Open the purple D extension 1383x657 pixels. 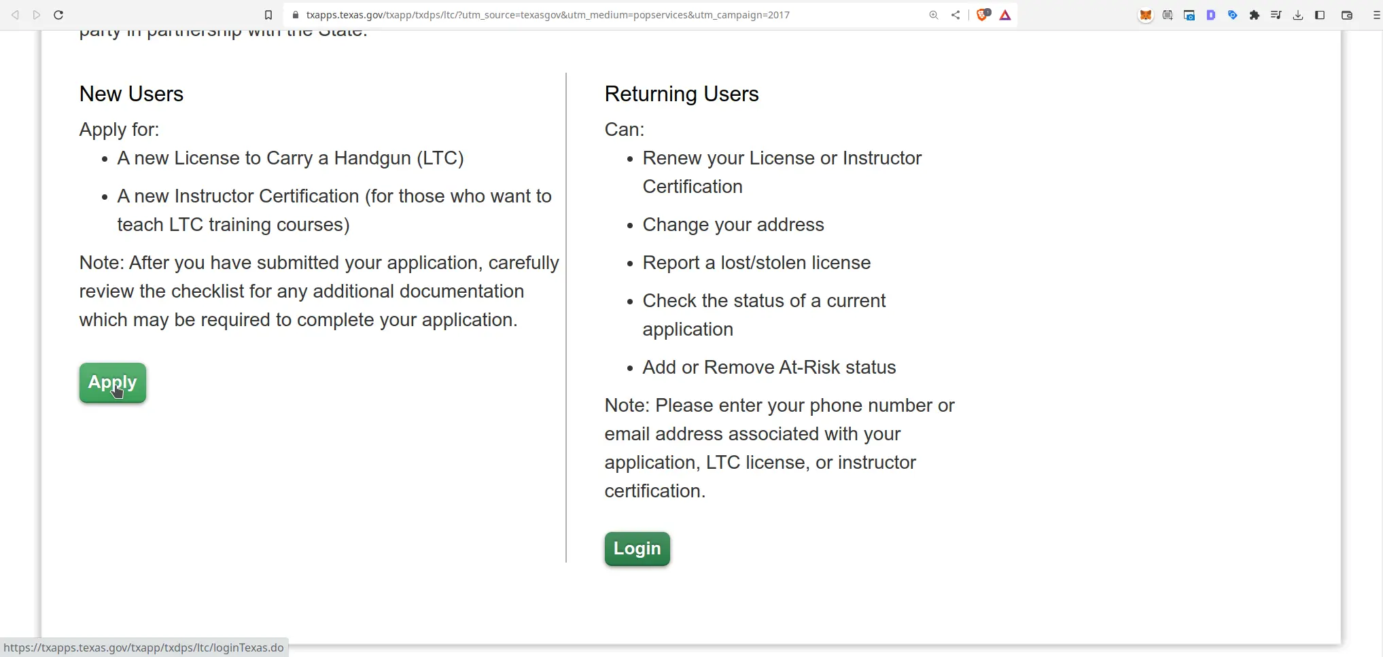[1210, 14]
